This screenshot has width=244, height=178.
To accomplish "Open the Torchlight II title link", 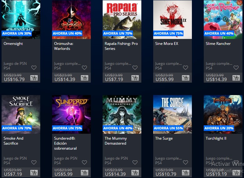I will (216, 138).
